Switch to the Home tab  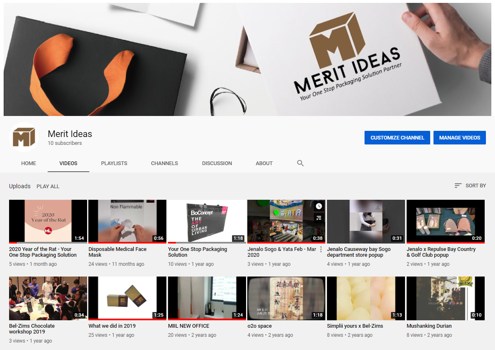pyautogui.click(x=28, y=163)
